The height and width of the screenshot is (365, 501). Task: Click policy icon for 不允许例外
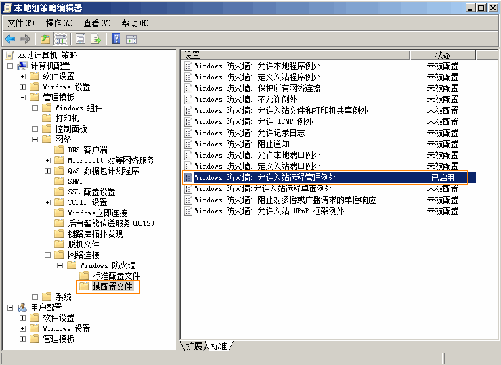(188, 99)
